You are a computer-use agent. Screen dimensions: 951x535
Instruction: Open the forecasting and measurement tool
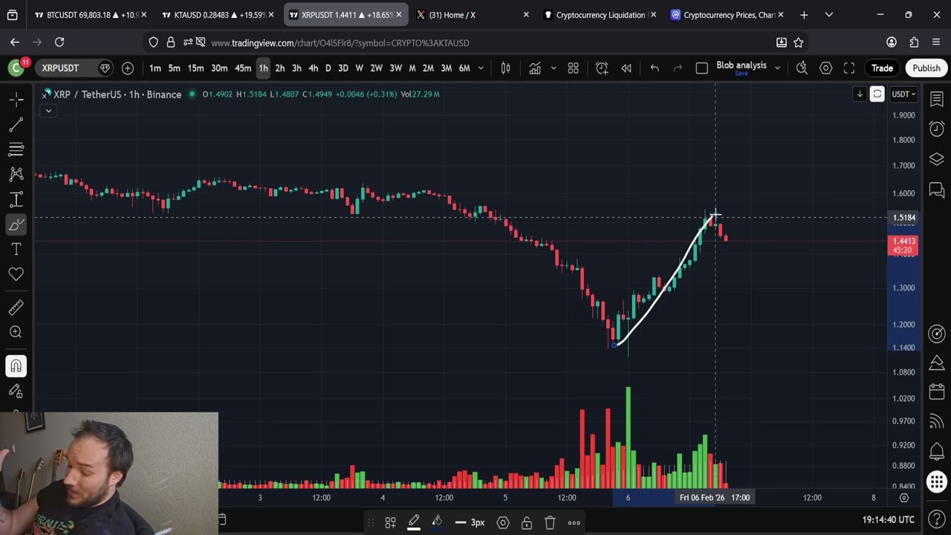(16, 200)
